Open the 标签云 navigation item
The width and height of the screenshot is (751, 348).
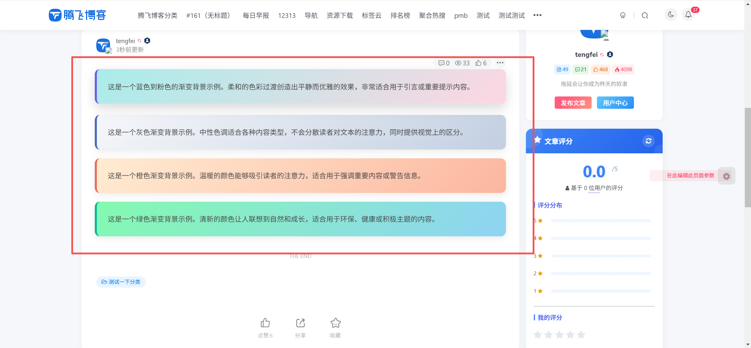[372, 16]
